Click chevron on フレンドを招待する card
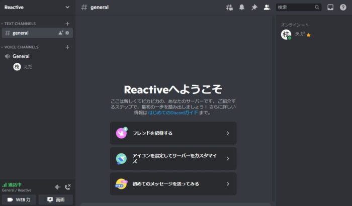 pyautogui.click(x=228, y=133)
